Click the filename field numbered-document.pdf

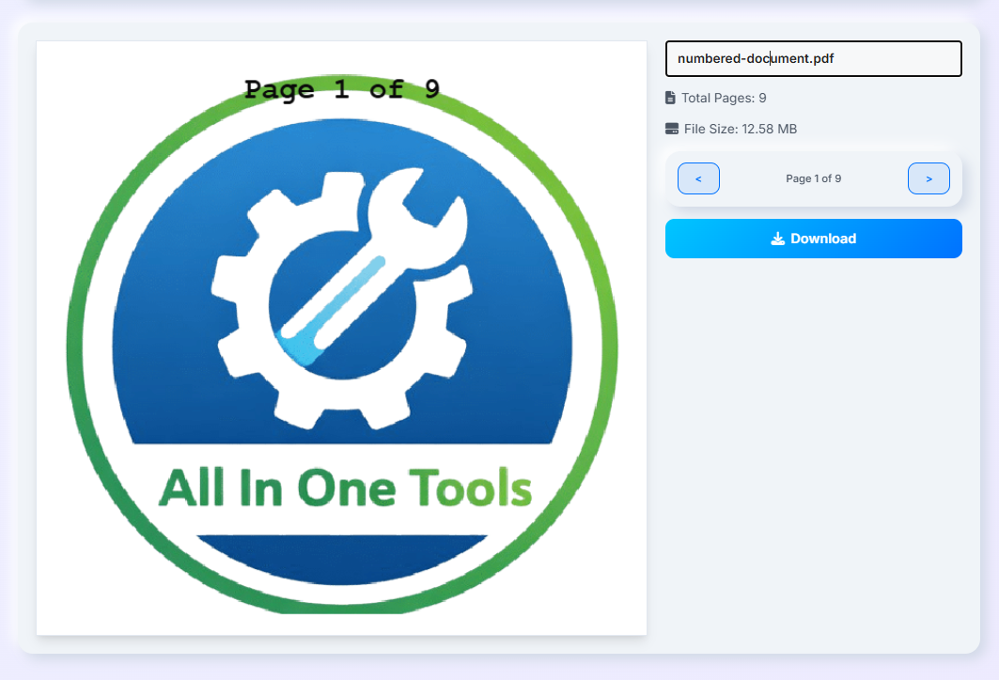(814, 58)
